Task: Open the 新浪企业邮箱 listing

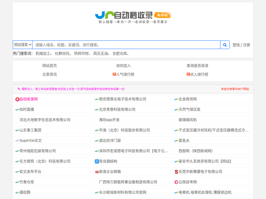Action: point(110,171)
